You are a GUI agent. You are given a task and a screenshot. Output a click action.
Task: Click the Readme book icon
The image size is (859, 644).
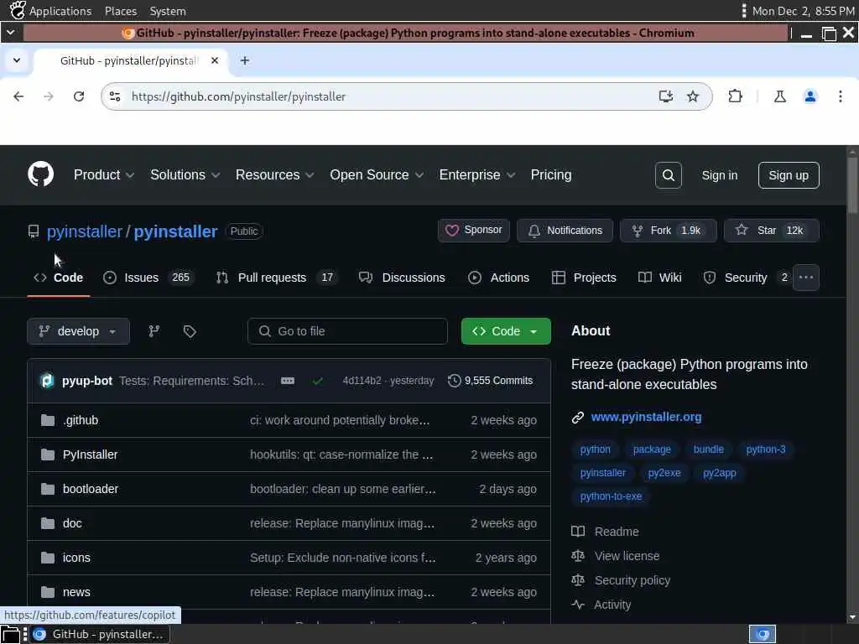pos(578,532)
